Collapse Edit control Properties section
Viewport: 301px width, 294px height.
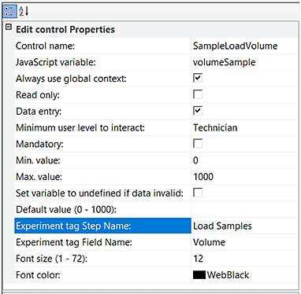(9, 27)
